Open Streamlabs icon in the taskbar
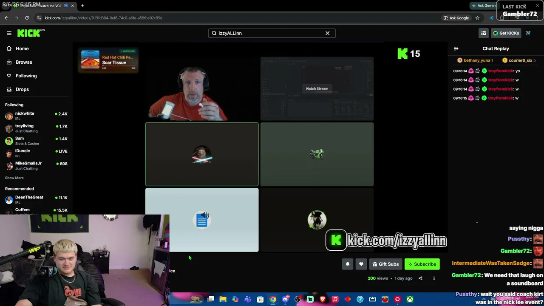 310,299
